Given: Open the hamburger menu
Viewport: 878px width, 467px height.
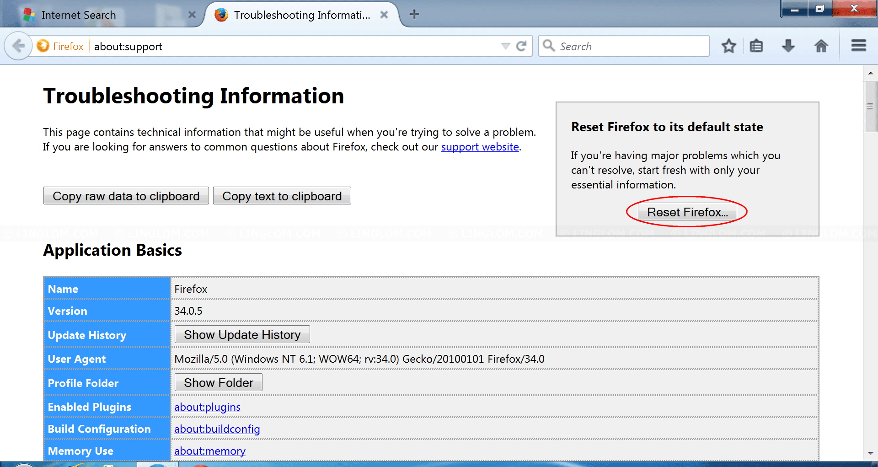Looking at the screenshot, I should 858,46.
